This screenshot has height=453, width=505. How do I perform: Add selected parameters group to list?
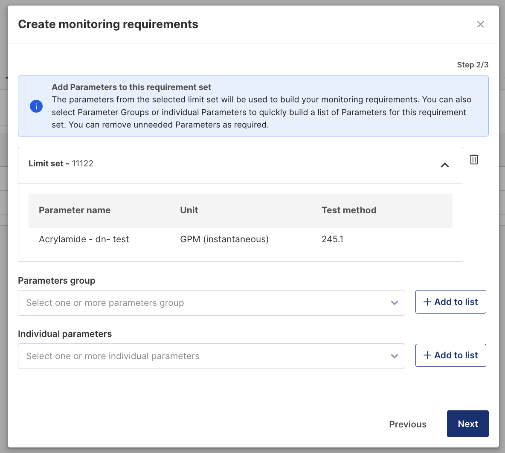coord(450,302)
